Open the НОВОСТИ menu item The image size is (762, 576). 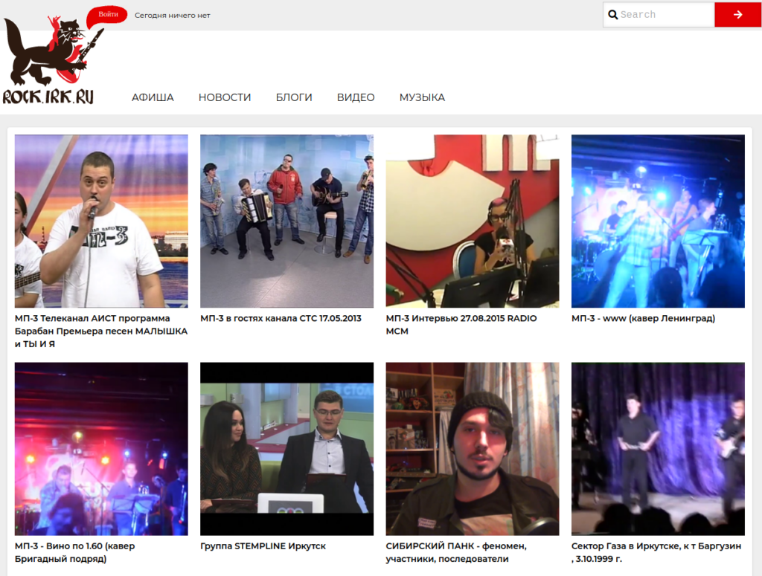(x=225, y=97)
